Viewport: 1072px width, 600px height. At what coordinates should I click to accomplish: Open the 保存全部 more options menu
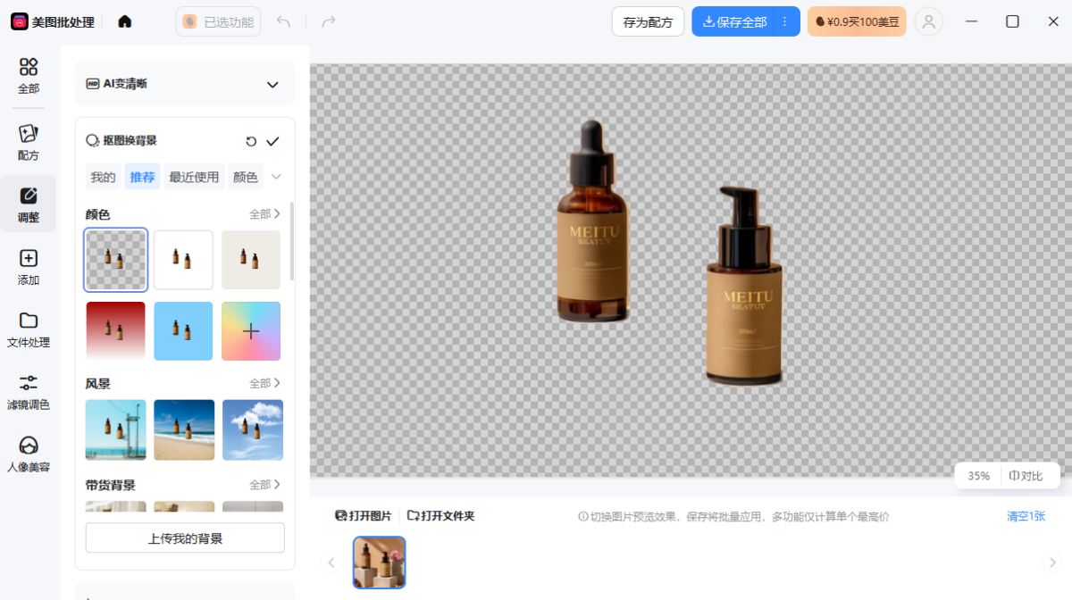point(785,21)
